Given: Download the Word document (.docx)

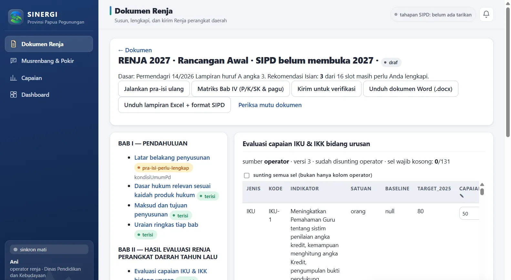Looking at the screenshot, I should [x=411, y=89].
